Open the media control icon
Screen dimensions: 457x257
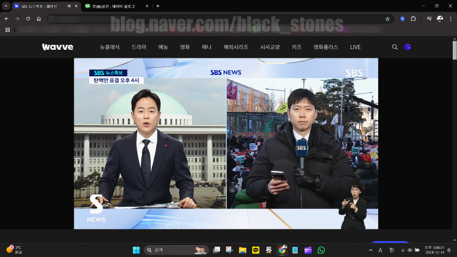(x=429, y=18)
